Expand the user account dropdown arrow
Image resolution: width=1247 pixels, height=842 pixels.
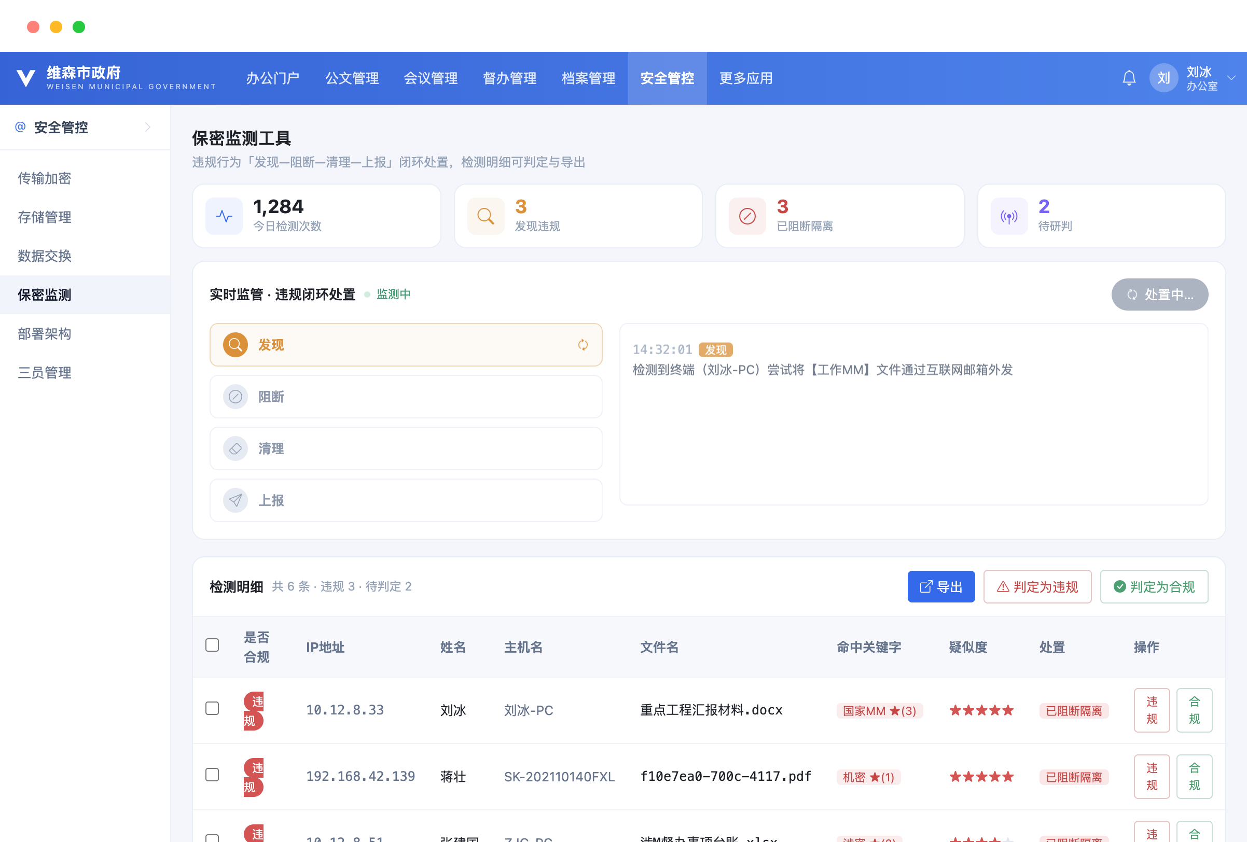[x=1231, y=78]
